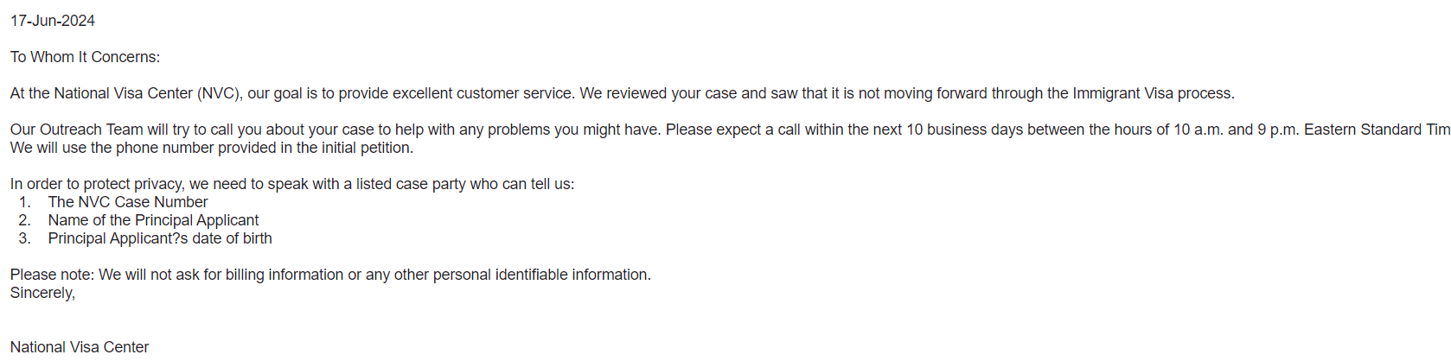Click the 'Eastern Standard' time text

tap(1363, 130)
